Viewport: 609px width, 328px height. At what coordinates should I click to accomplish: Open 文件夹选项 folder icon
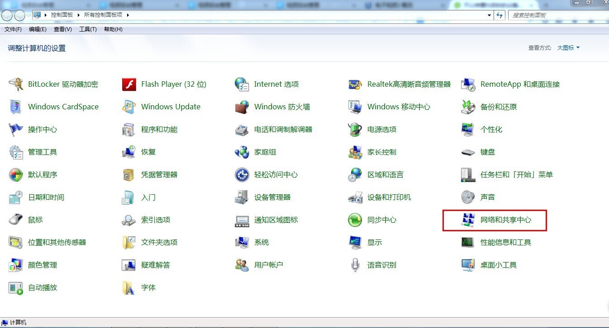click(129, 242)
